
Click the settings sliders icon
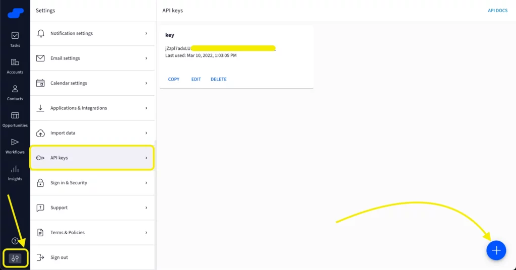15,258
